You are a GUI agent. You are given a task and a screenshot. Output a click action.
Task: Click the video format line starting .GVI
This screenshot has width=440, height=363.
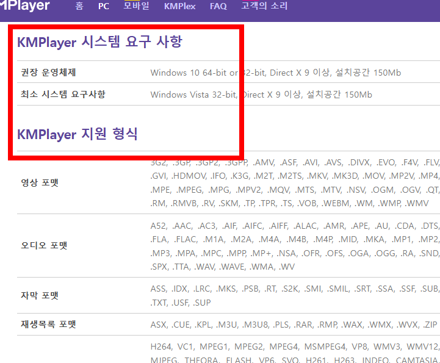click(x=295, y=176)
